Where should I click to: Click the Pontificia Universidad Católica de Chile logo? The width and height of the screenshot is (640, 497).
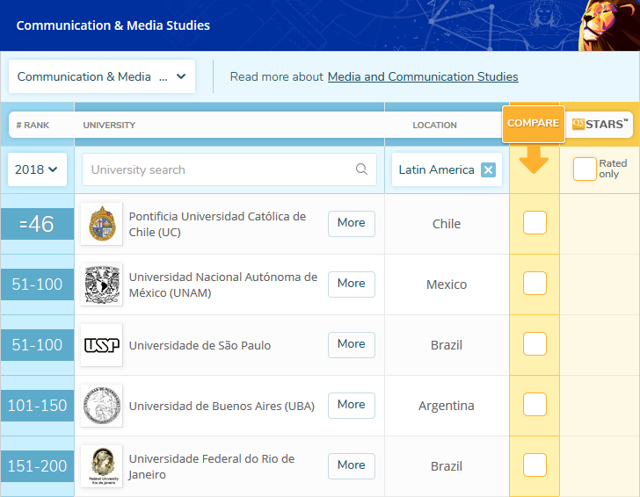101,224
